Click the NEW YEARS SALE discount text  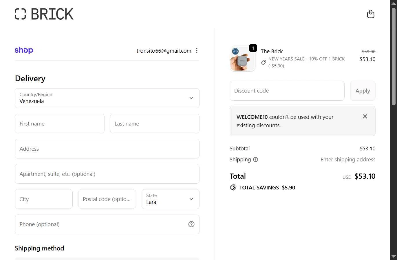click(306, 62)
